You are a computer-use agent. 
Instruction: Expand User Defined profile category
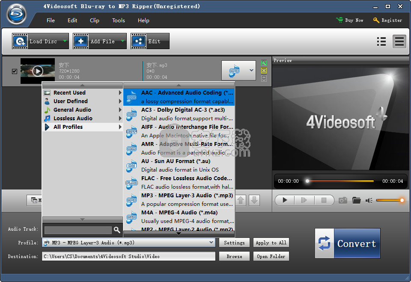click(x=83, y=101)
